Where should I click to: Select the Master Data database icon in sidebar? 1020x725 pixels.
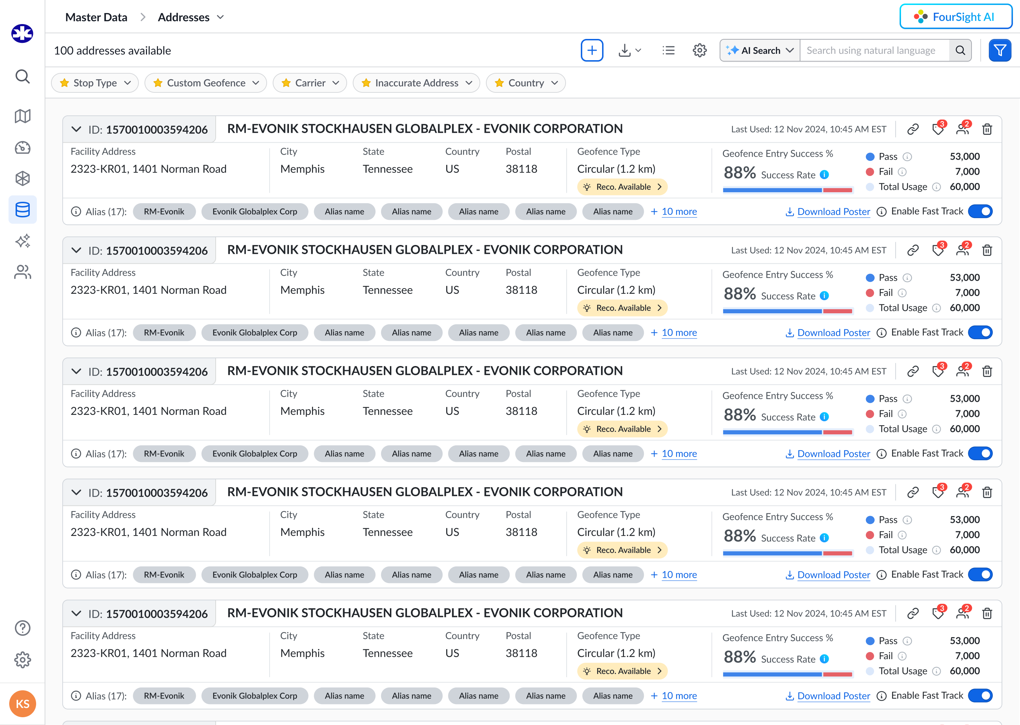tap(22, 209)
